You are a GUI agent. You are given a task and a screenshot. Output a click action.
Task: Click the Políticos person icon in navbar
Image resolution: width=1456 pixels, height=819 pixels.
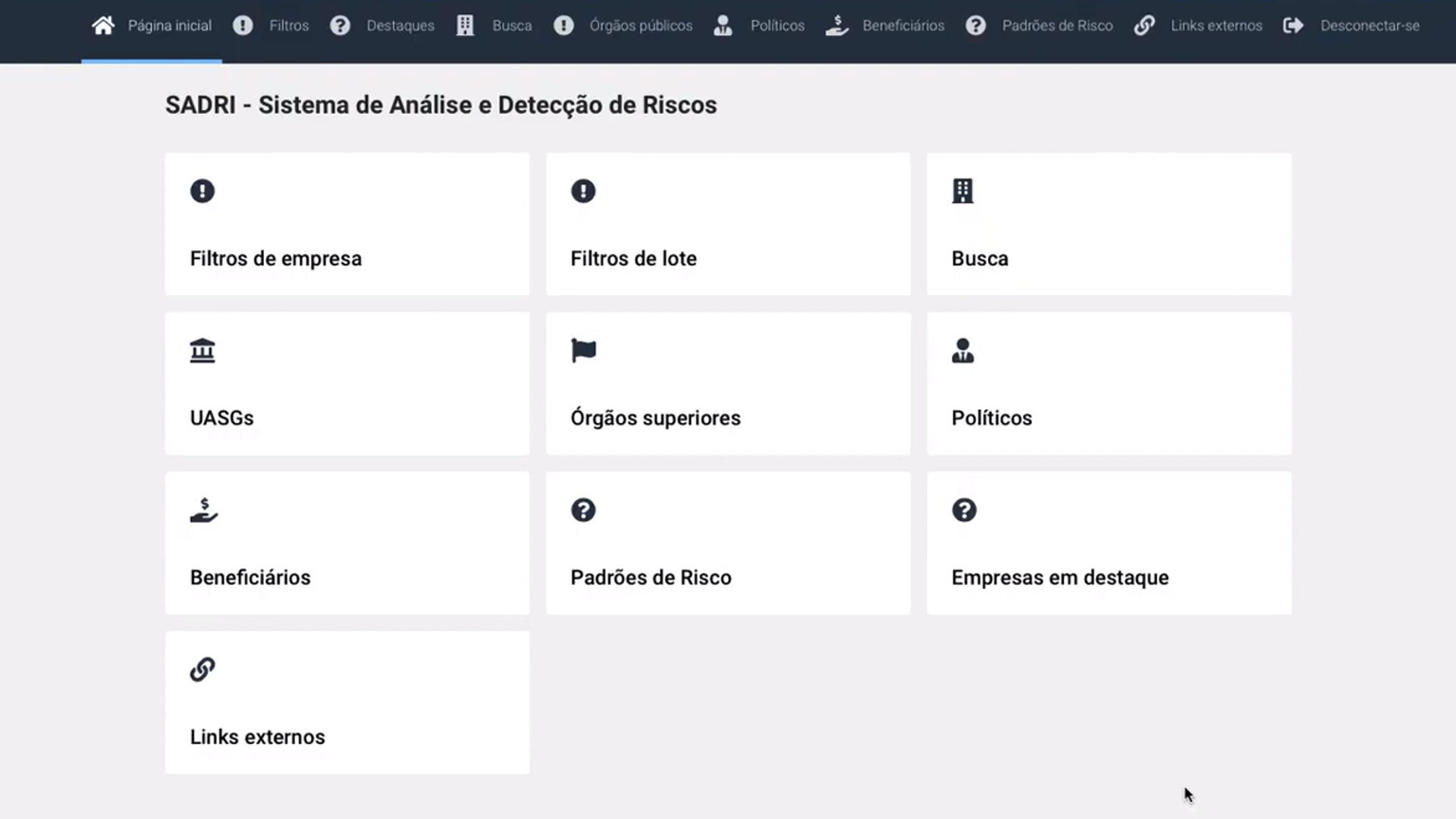pyautogui.click(x=723, y=25)
